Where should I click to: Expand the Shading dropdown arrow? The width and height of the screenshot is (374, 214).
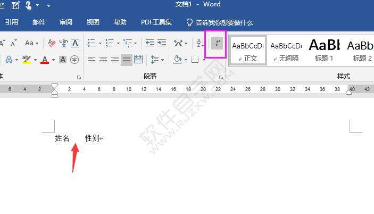186,60
